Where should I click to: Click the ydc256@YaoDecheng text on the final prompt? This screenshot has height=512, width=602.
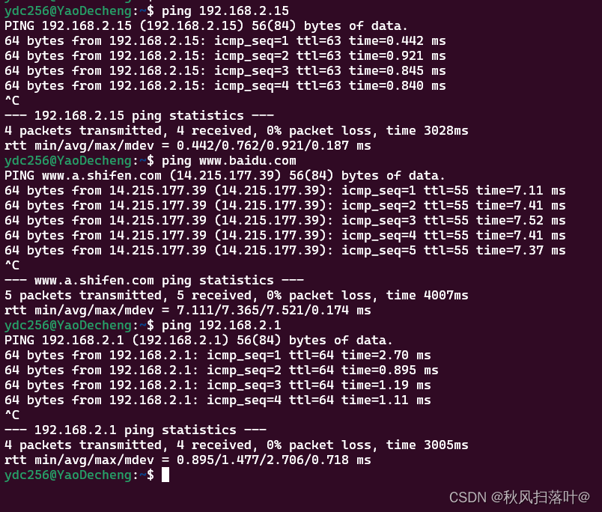pos(67,475)
